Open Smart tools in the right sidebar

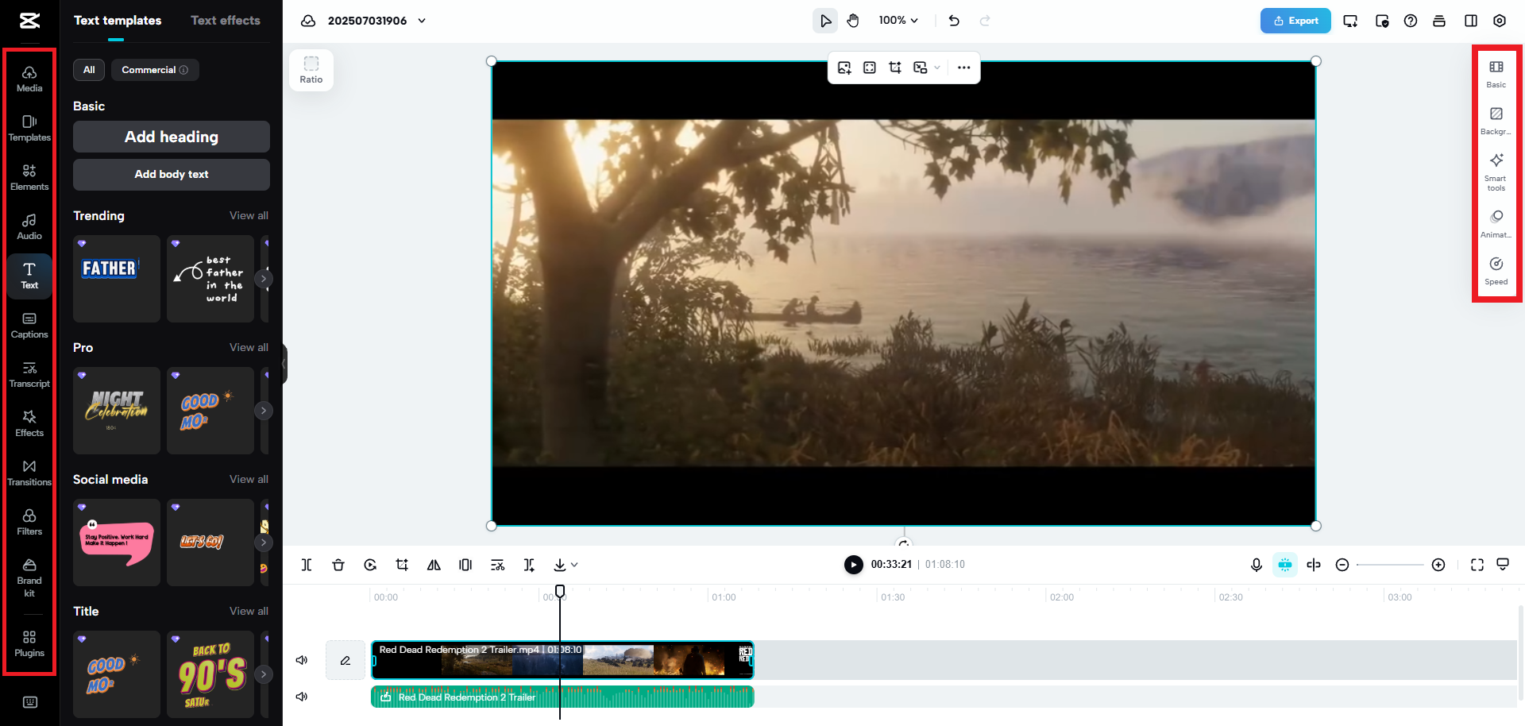click(x=1496, y=171)
